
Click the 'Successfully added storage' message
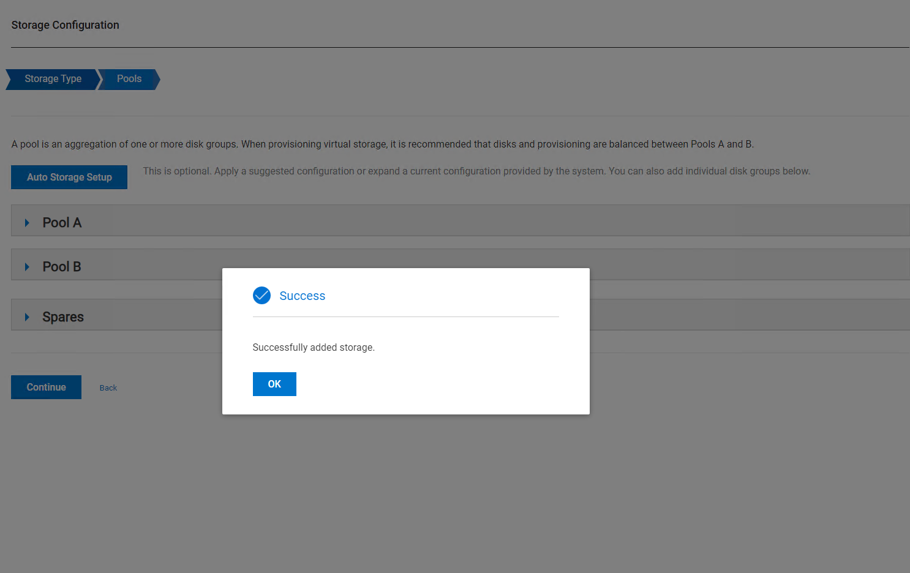coord(314,348)
